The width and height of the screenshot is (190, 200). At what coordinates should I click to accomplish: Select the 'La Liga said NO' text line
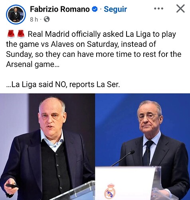[x=63, y=84]
